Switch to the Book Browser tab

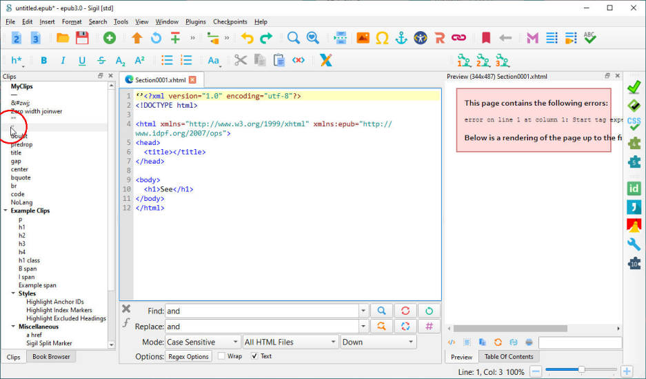pos(52,357)
